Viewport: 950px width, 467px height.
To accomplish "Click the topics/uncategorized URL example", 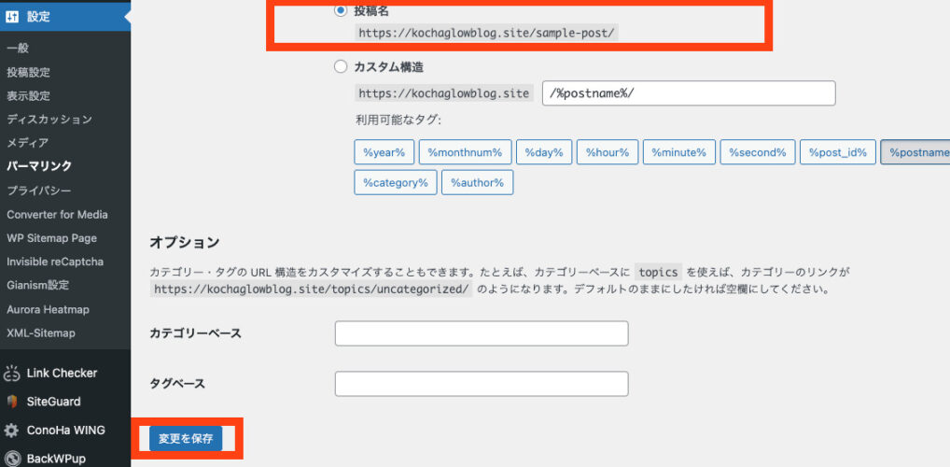I will coord(312,290).
